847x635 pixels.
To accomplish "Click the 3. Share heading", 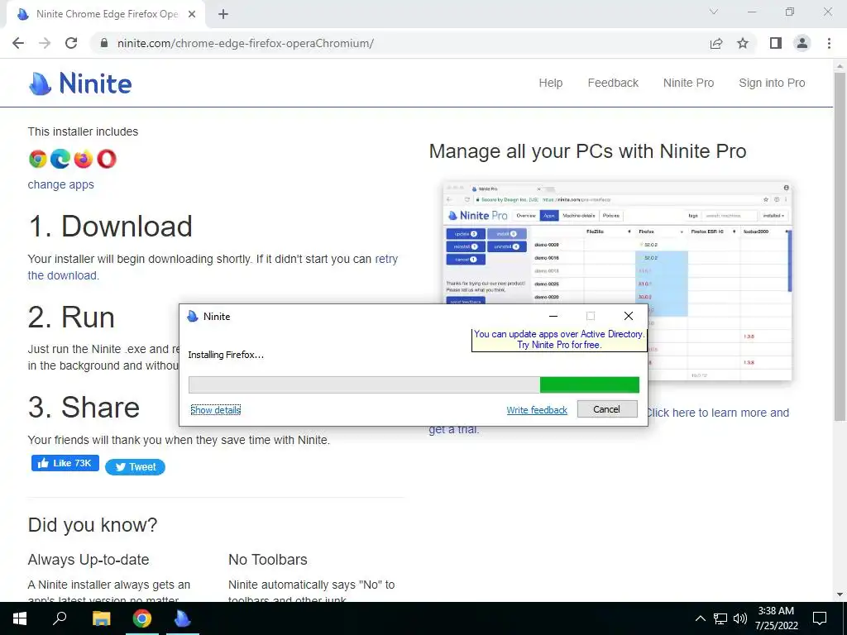I will 84,407.
